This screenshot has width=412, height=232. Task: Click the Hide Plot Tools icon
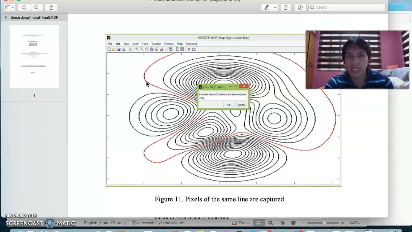point(189,49)
